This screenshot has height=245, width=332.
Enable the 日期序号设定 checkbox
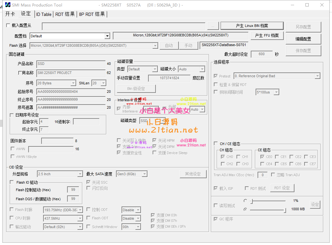tap(12, 115)
